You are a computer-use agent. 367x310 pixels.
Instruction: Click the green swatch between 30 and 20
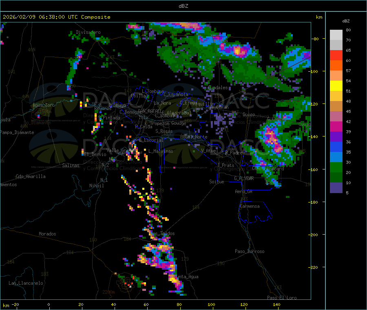[x=336, y=167]
